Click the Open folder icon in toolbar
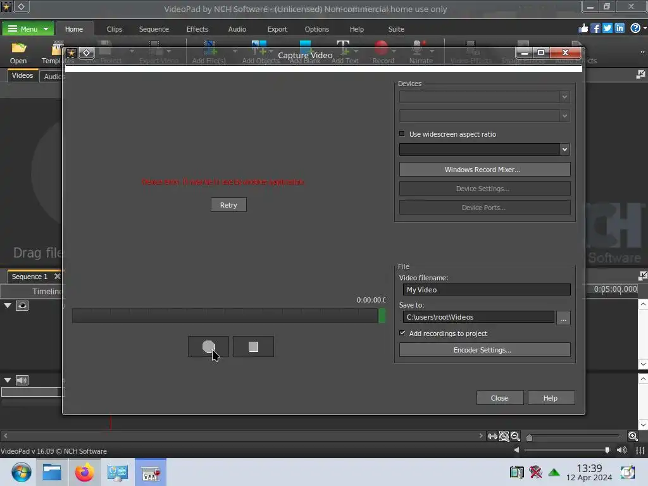The width and height of the screenshot is (648, 486). pos(18,53)
